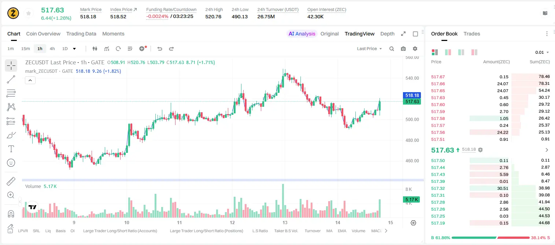This screenshot has height=245, width=555.
Task: Select the 4h timeframe
Action: (x=52, y=49)
